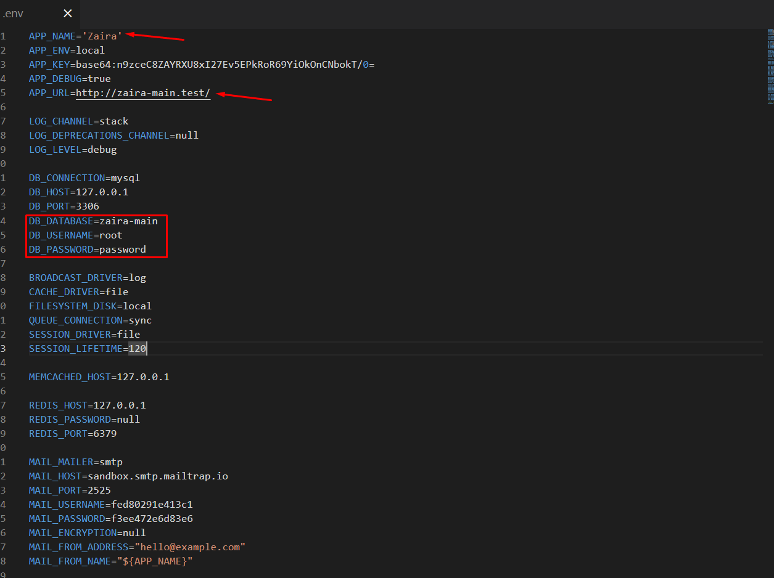
Task: Click the MEMCACHED_HOST=127.0.0.1 line
Action: (x=99, y=377)
